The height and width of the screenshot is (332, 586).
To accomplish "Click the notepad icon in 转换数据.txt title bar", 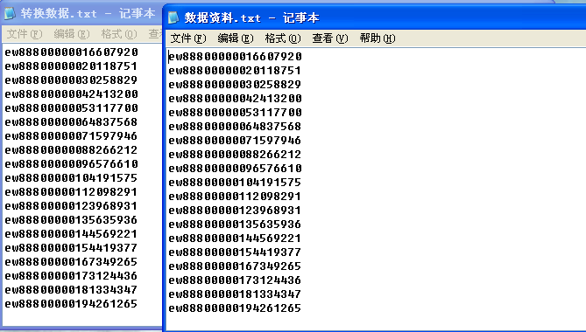I will [11, 13].
